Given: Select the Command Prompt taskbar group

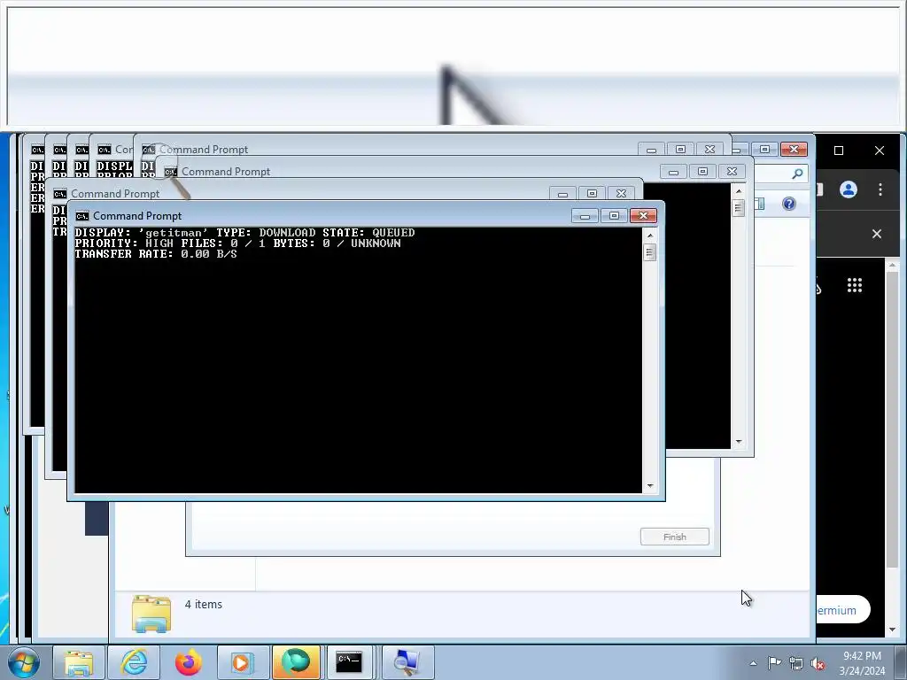Looking at the screenshot, I should [349, 662].
